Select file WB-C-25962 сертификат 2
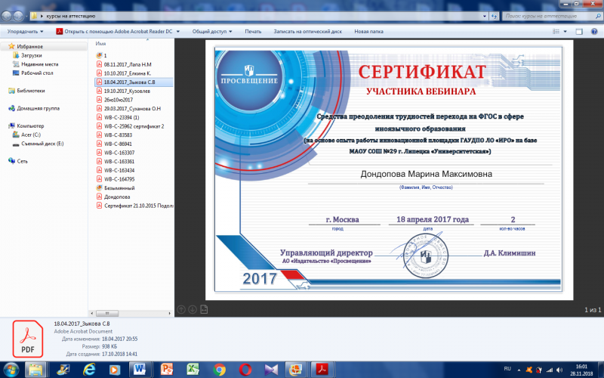Viewport: 604px width, 378px height. click(x=134, y=126)
